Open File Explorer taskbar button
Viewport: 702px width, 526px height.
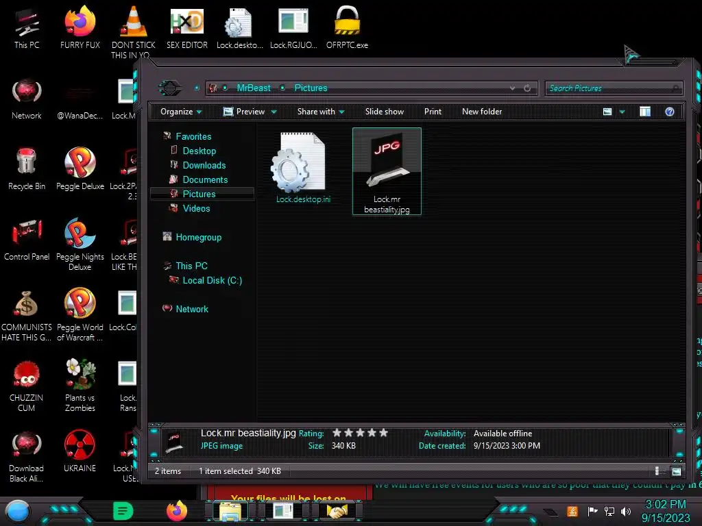tap(230, 511)
